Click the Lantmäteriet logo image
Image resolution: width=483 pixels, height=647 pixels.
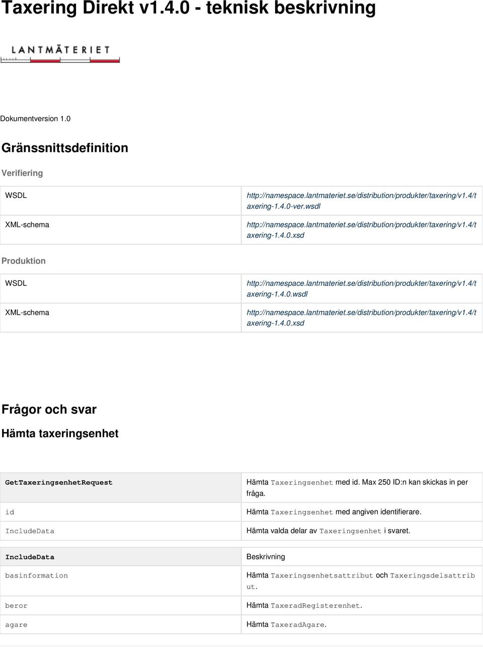click(60, 53)
